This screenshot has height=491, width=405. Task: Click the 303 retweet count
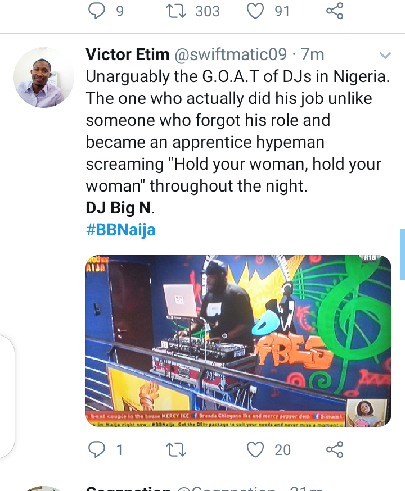(x=208, y=11)
